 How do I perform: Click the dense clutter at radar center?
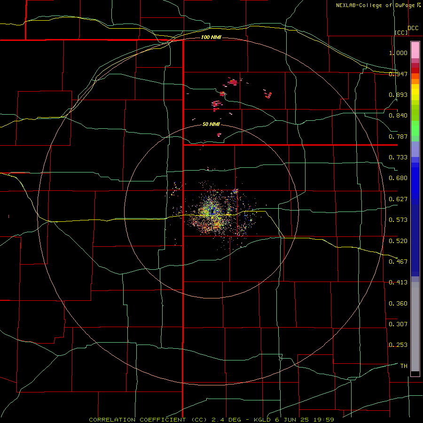(x=212, y=212)
